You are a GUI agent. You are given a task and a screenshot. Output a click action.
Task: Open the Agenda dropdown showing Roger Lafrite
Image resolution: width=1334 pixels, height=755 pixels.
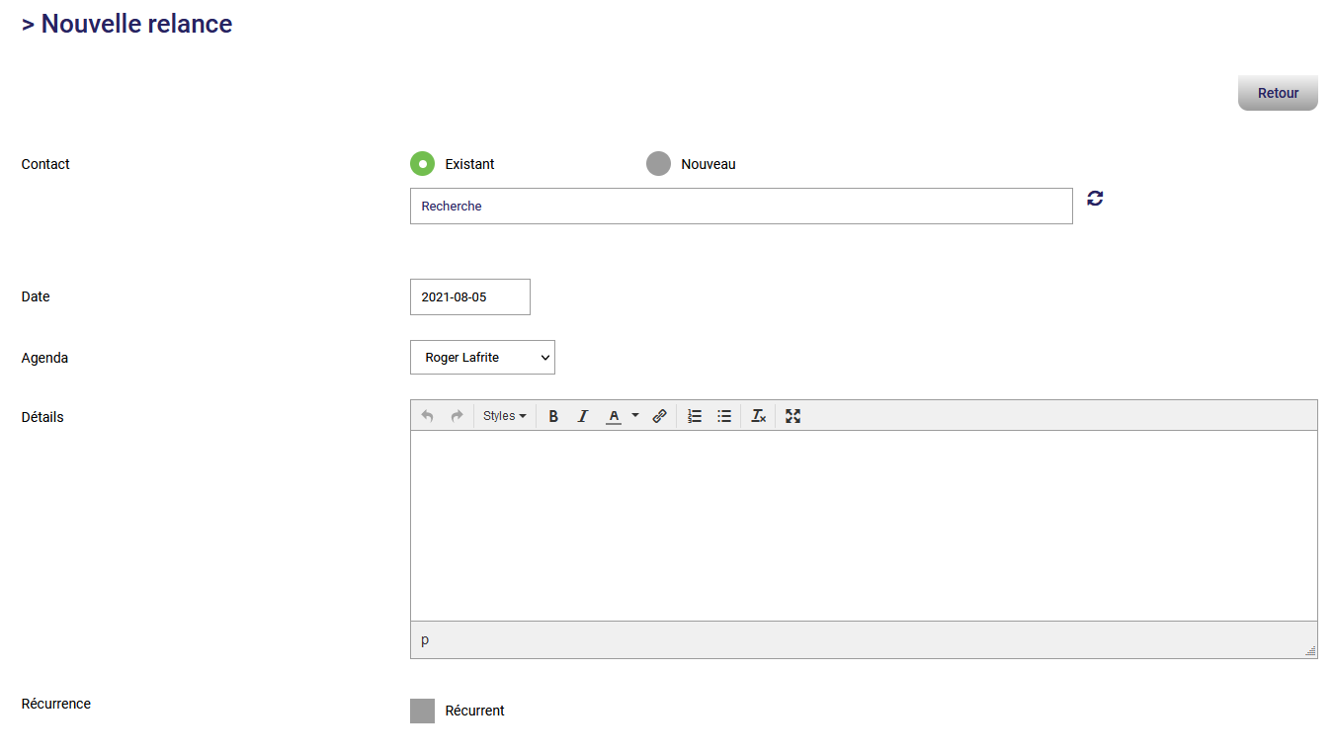pyautogui.click(x=482, y=358)
